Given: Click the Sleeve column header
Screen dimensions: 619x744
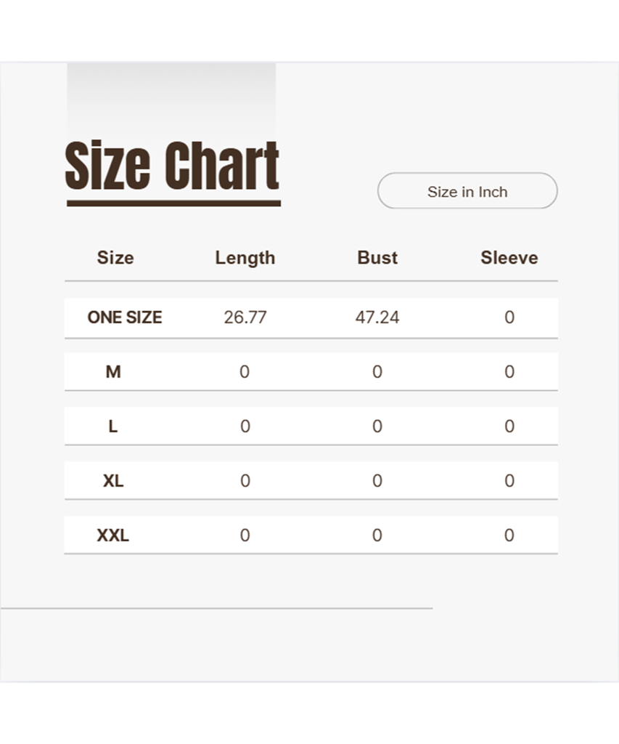Looking at the screenshot, I should click(509, 258).
